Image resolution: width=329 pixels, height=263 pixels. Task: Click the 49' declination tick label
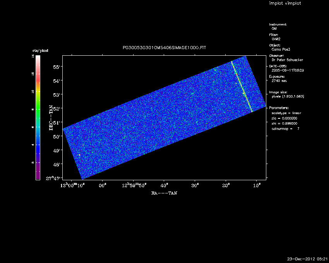click(57, 150)
